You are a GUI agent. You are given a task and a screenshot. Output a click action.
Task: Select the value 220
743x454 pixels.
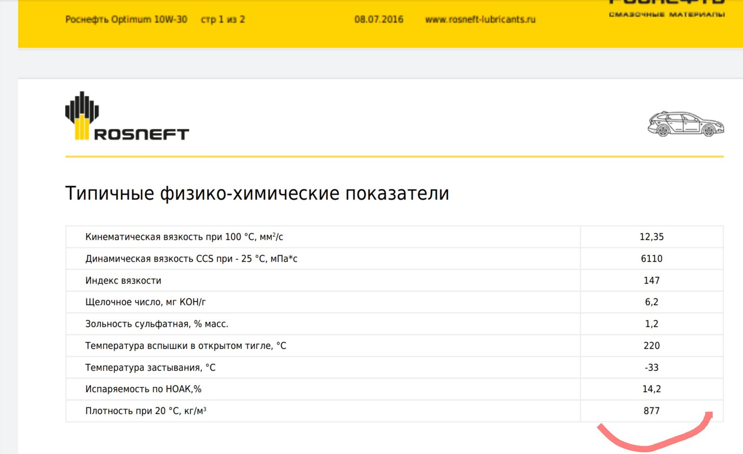652,345
